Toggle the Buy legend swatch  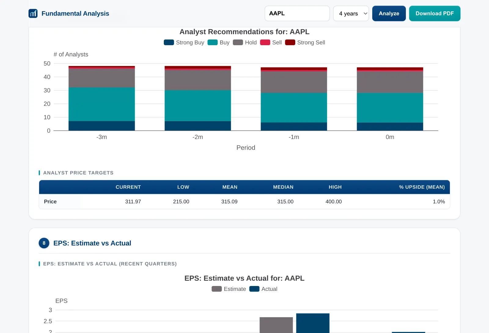pyautogui.click(x=212, y=42)
